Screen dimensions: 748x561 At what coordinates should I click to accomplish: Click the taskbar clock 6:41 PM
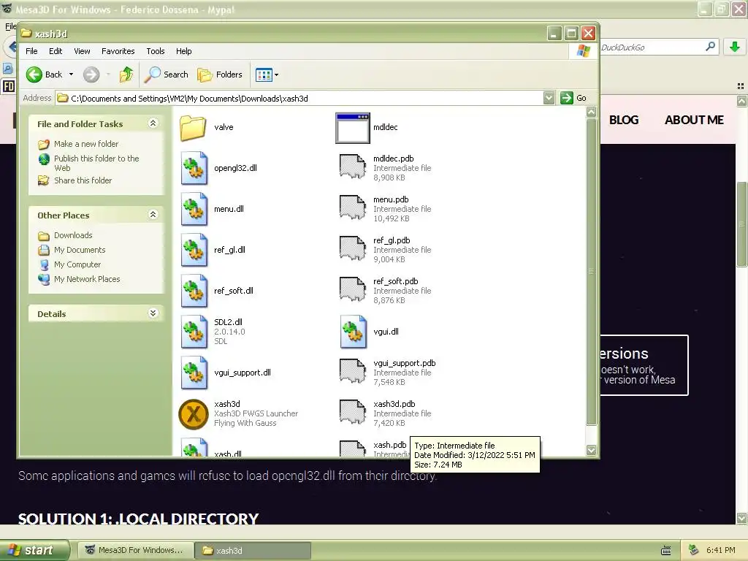click(721, 550)
